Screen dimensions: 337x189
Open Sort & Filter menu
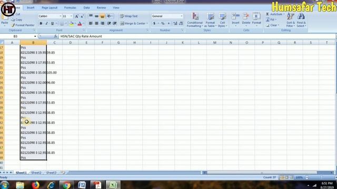pyautogui.click(x=290, y=20)
